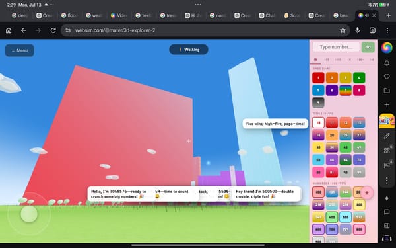Screen dimensions: 396x248
Task: Click the plus icon in sidebar
Action: [x=387, y=104]
